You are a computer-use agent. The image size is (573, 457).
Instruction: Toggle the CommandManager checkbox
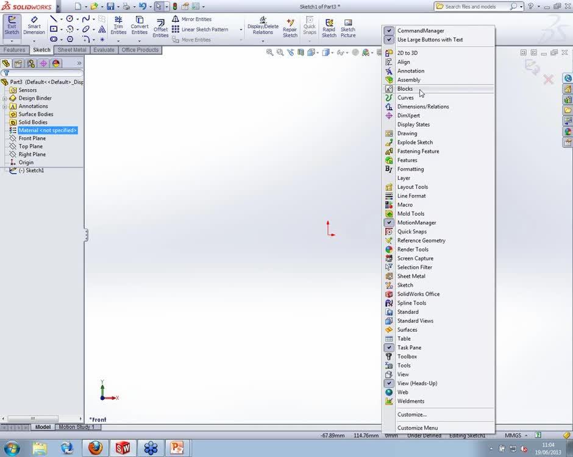[x=388, y=30]
